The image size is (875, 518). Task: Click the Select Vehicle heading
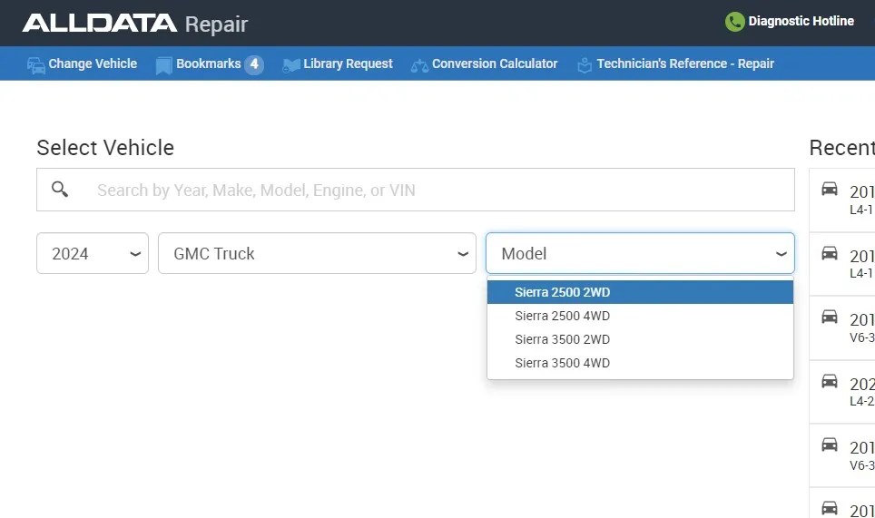tap(105, 148)
